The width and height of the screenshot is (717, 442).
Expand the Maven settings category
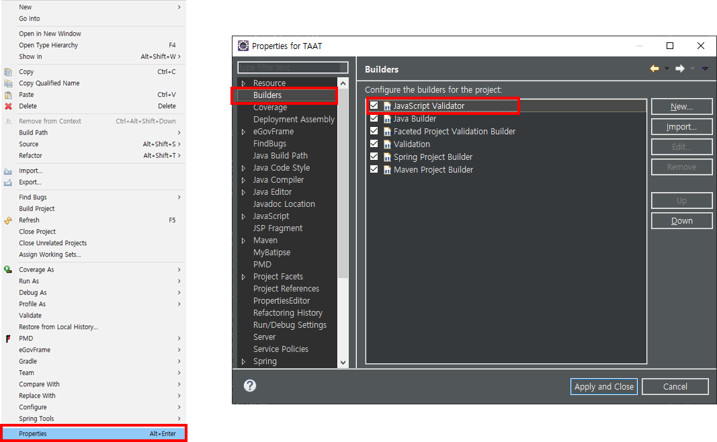(x=243, y=240)
